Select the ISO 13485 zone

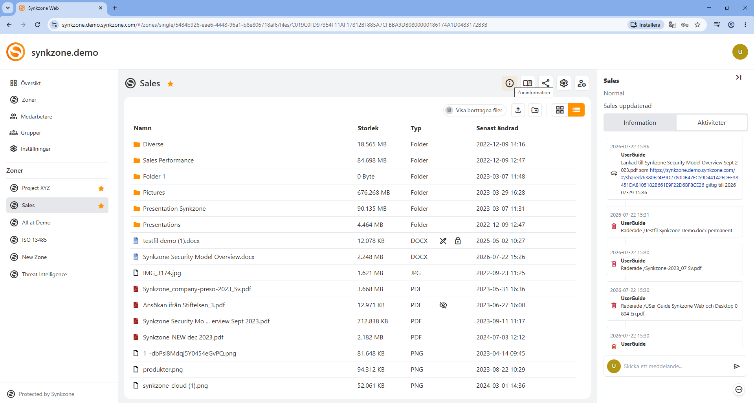57,240
